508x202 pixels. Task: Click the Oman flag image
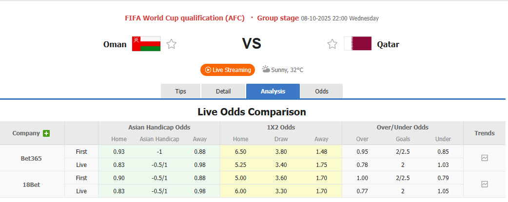[146, 44]
